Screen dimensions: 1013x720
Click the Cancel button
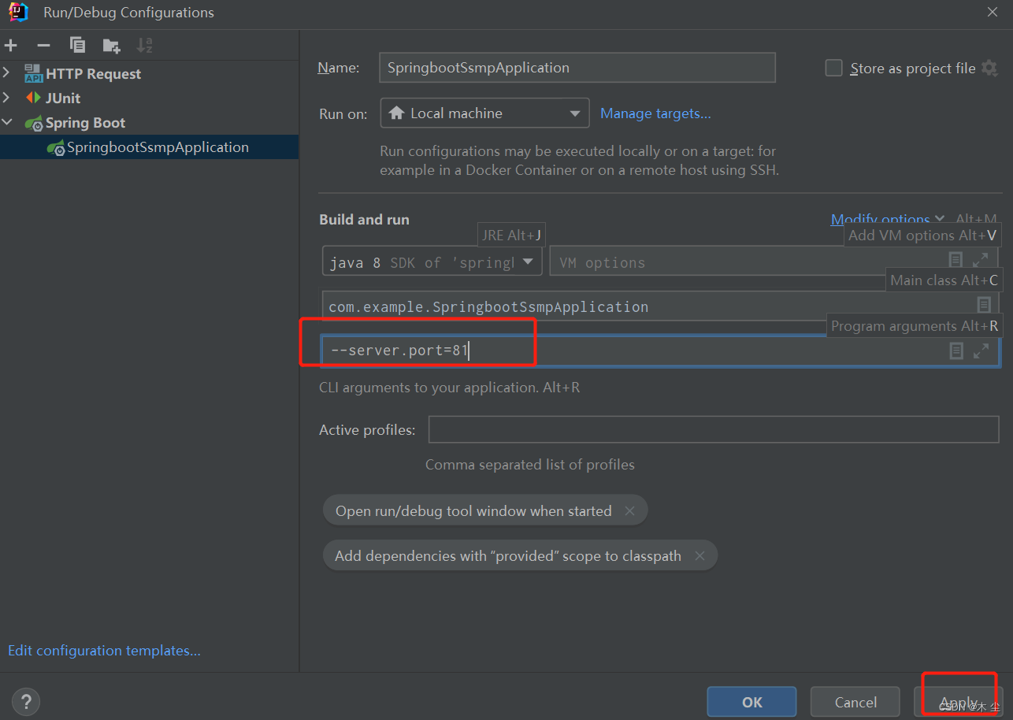pyautogui.click(x=855, y=702)
